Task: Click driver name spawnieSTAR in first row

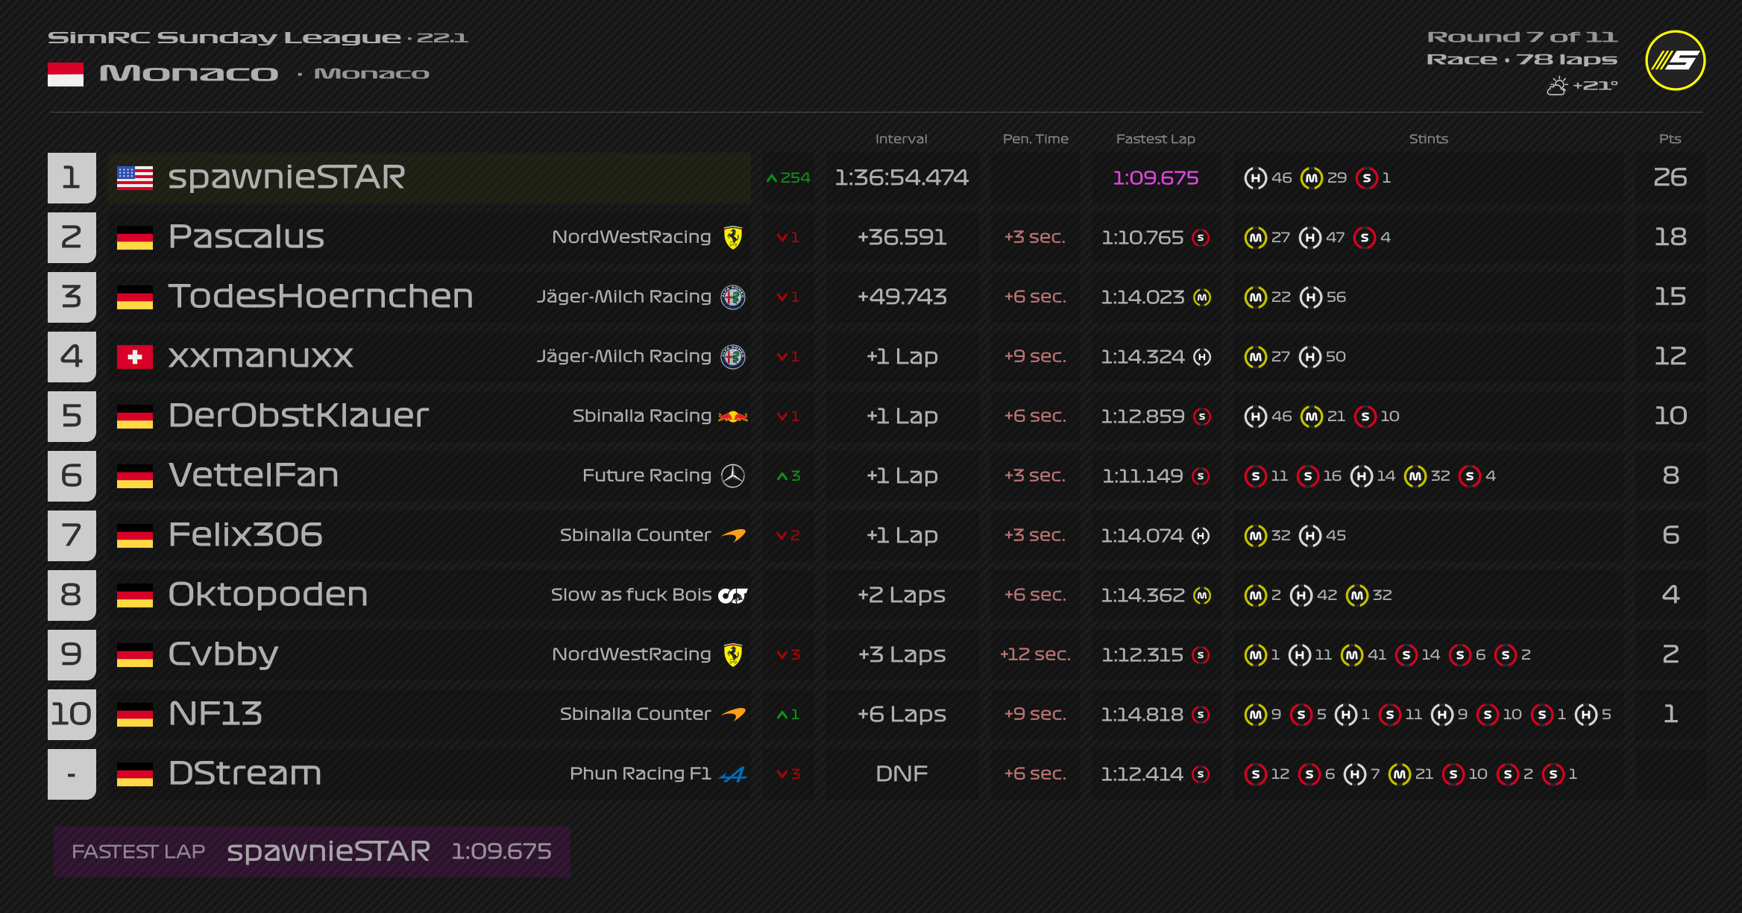Action: point(286,177)
